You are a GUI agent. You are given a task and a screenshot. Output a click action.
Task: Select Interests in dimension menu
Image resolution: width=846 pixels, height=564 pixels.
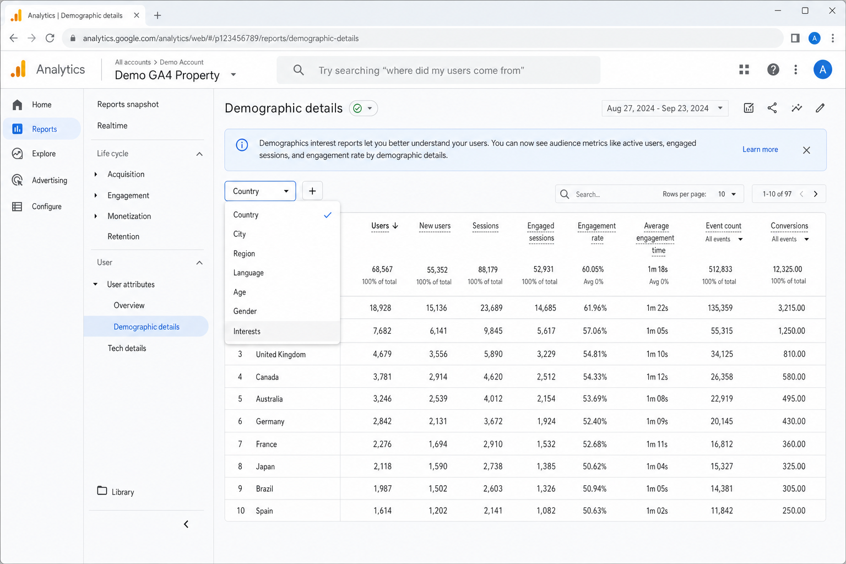point(283,331)
